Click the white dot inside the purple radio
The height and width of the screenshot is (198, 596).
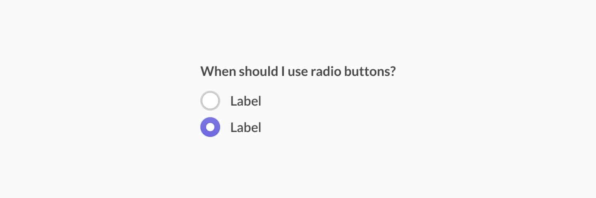[x=210, y=127]
